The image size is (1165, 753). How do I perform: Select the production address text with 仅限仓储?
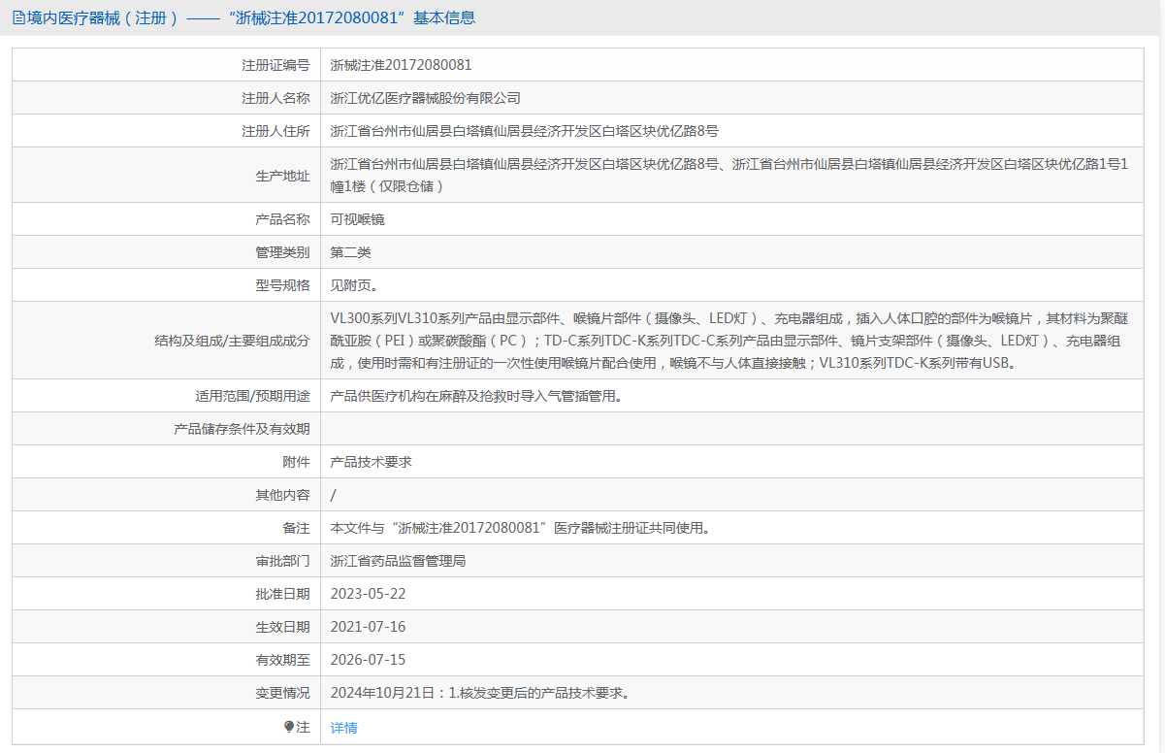(x=730, y=175)
